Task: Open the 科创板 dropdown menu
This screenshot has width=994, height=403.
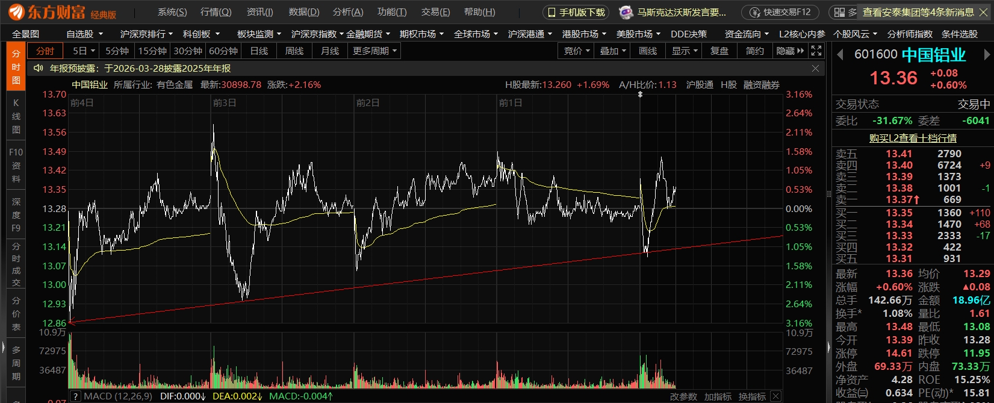Action: (x=202, y=34)
